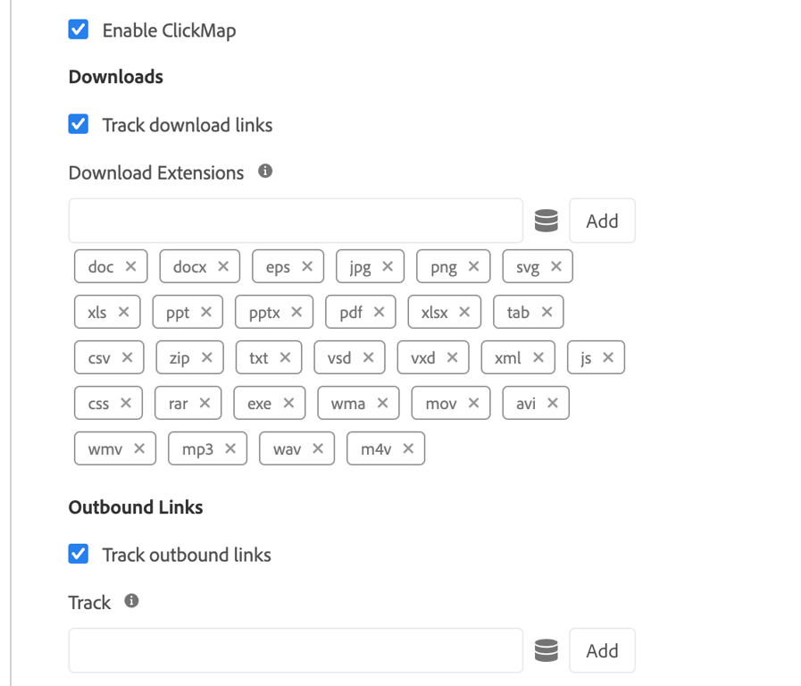Uncheck Track download links
801x686 pixels.
pyautogui.click(x=79, y=124)
